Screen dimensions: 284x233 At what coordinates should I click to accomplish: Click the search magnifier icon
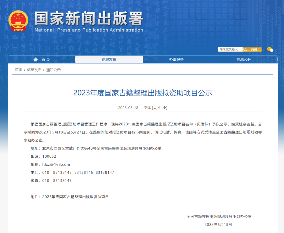(245, 50)
